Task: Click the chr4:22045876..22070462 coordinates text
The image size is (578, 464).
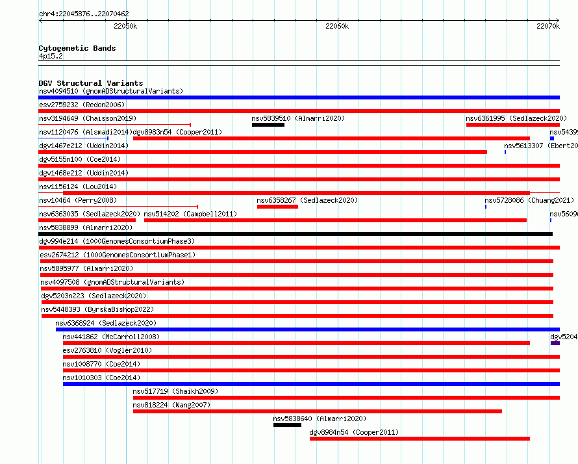Action: point(84,14)
